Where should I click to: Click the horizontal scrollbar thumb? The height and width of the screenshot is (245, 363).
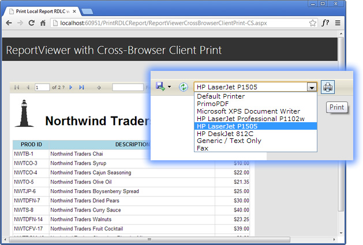(149, 239)
